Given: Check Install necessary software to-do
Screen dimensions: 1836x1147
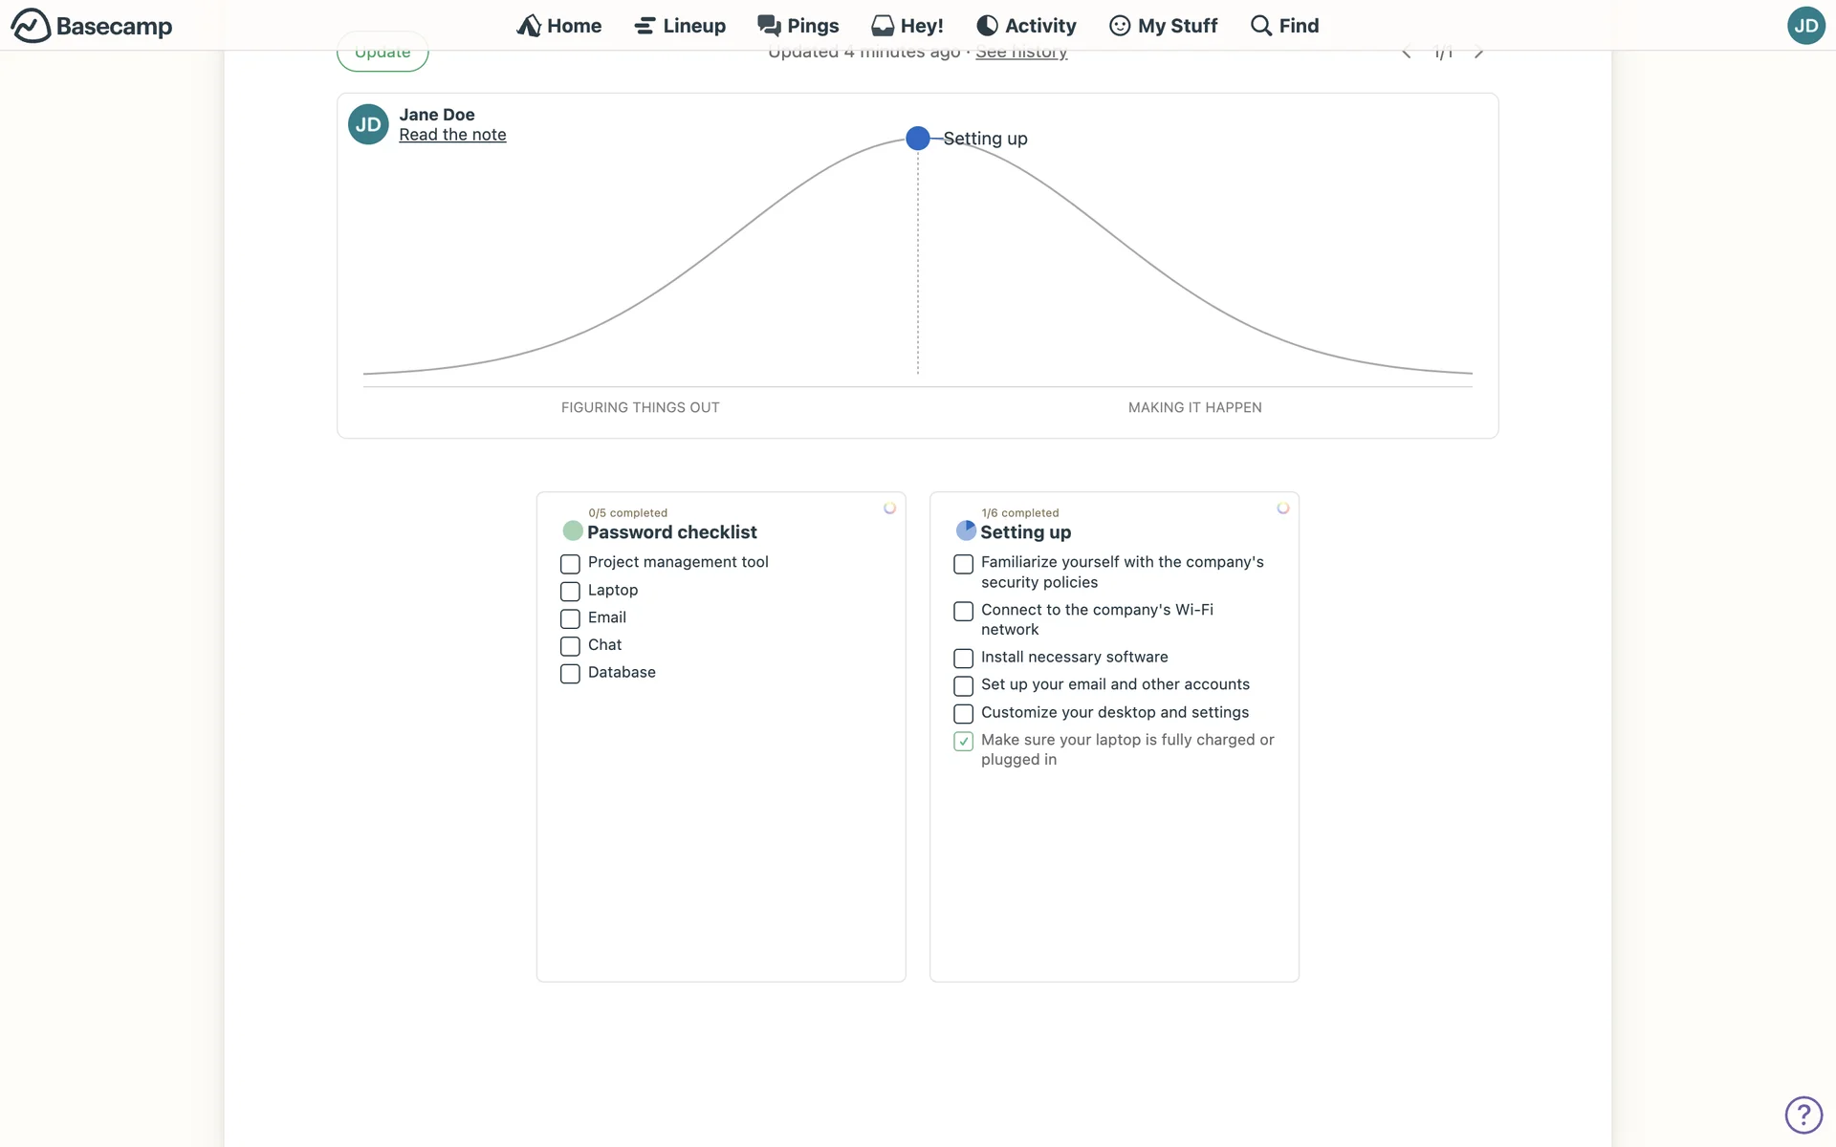Looking at the screenshot, I should pyautogui.click(x=963, y=659).
